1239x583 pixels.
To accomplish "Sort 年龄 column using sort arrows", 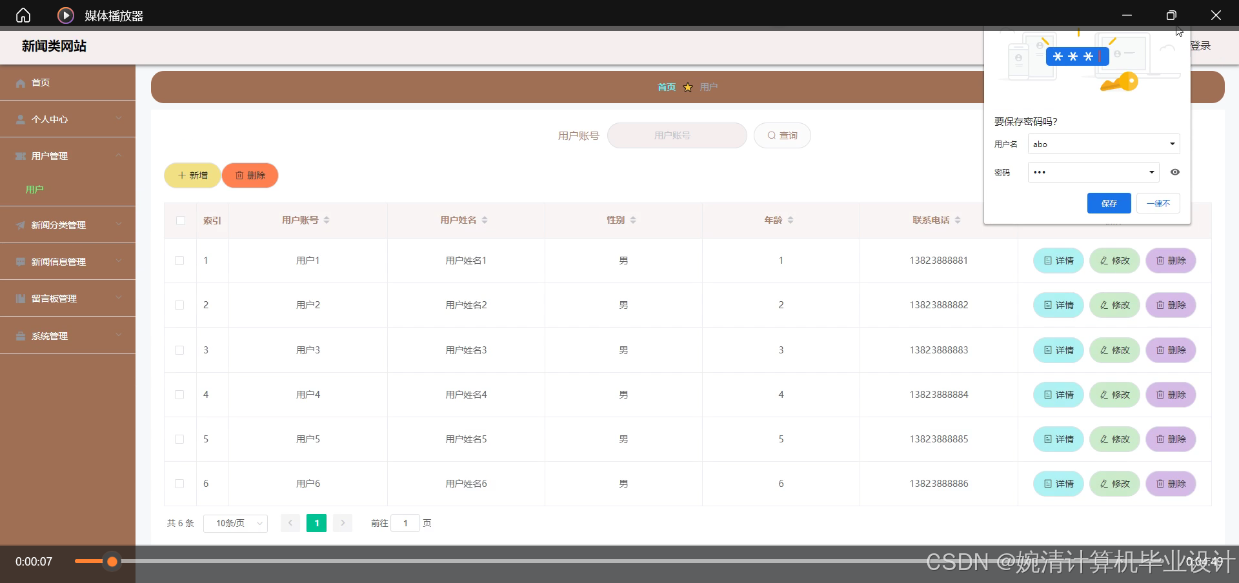I will (x=791, y=220).
